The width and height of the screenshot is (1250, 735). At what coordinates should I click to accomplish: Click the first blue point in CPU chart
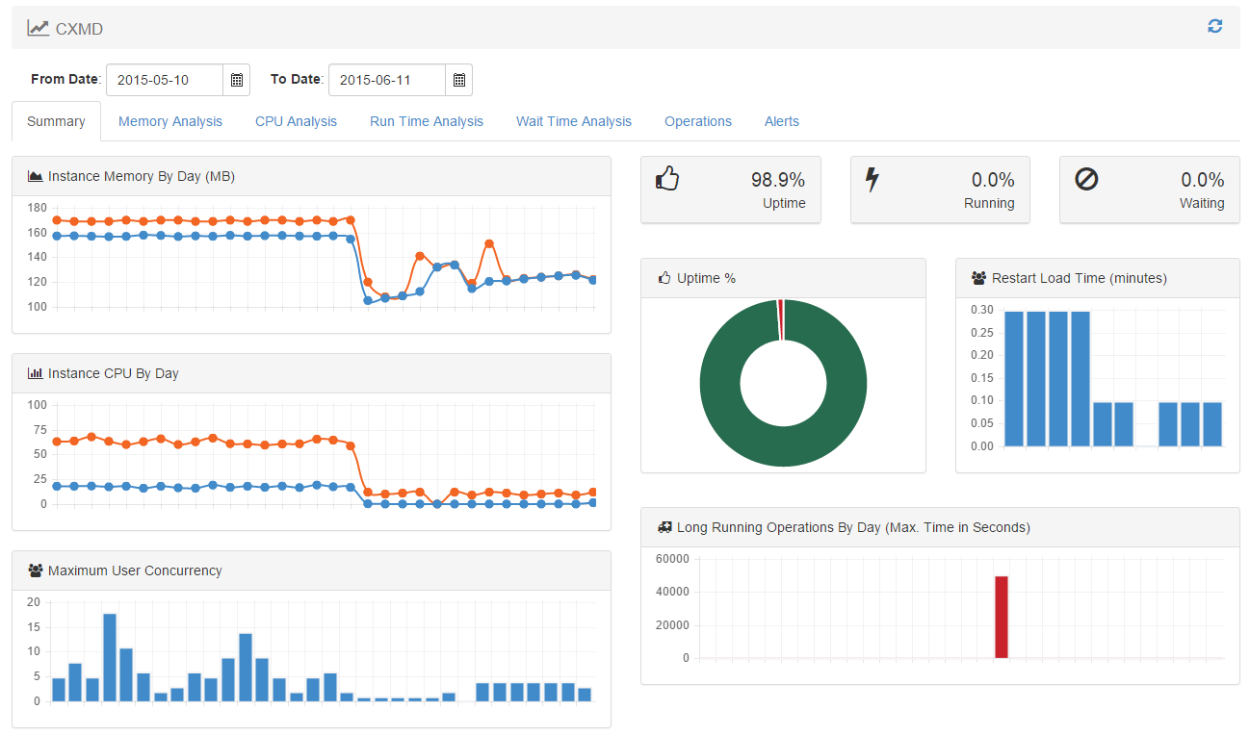pyautogui.click(x=57, y=487)
